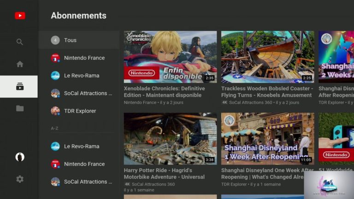Click the Abonnements page heading
This screenshot has height=199, width=354.
click(78, 16)
